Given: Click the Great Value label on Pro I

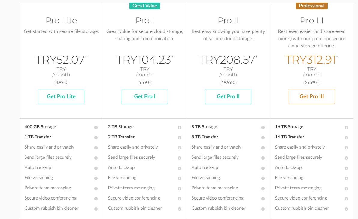Looking at the screenshot, I should pyautogui.click(x=145, y=6).
